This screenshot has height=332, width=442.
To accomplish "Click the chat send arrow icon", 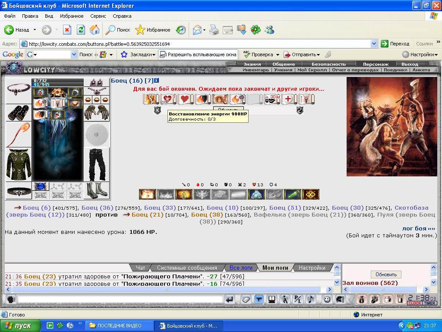I will tap(230, 300).
